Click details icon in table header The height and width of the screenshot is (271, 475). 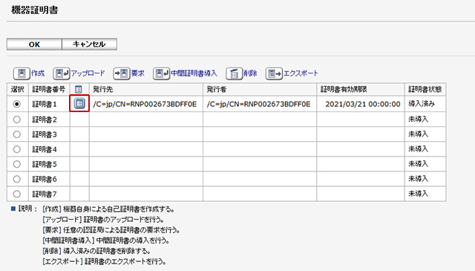point(79,89)
